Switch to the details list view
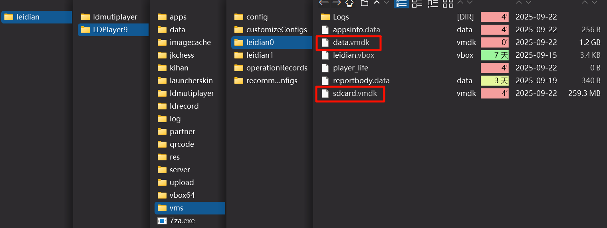 tap(401, 3)
